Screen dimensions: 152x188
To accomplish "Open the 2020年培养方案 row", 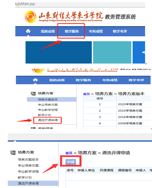I will [x=117, y=104].
